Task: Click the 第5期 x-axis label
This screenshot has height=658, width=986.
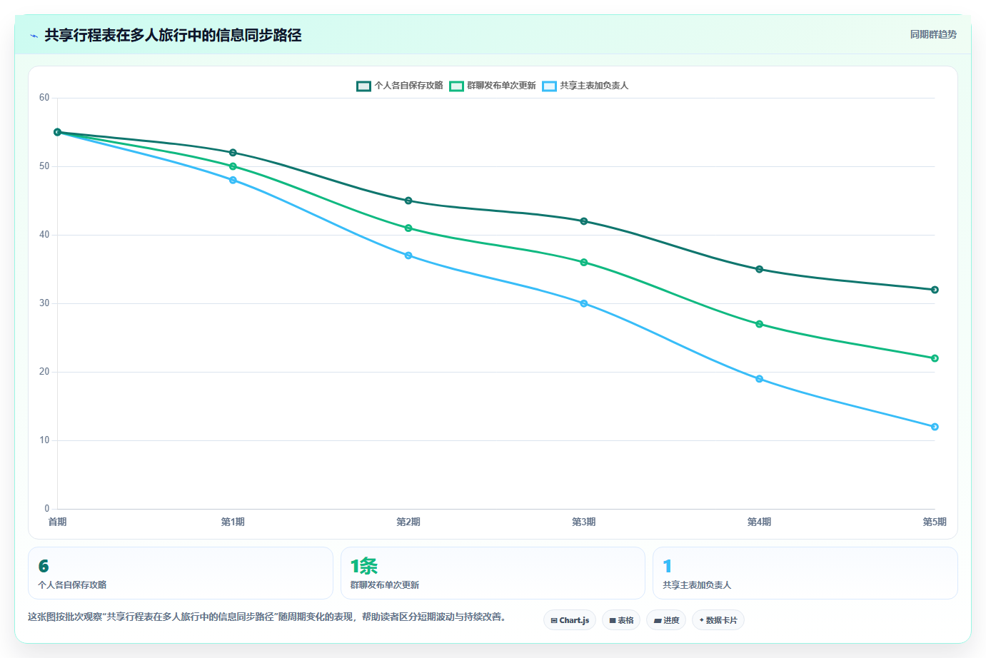Action: (935, 522)
